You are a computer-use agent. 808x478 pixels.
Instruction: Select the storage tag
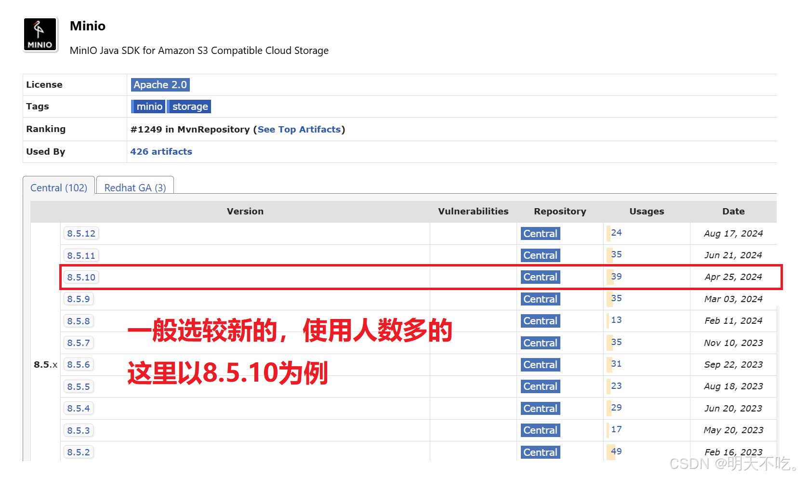[x=189, y=106]
